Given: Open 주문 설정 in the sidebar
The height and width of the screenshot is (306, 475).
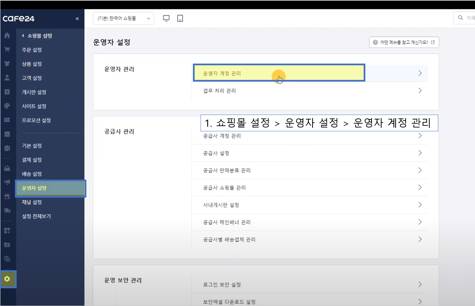Looking at the screenshot, I should (x=32, y=50).
